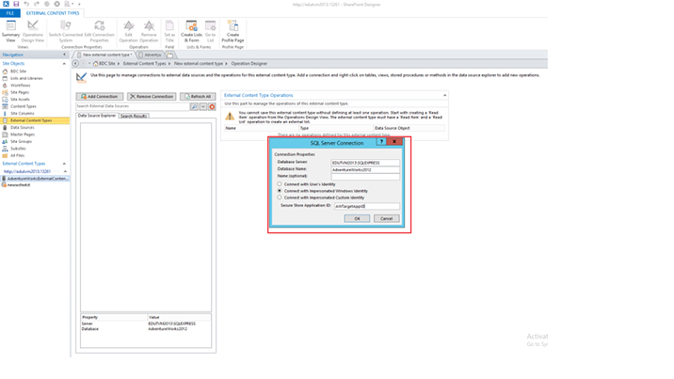
Task: Click the back navigation arrow in breadcrumb bar
Action: pyautogui.click(x=75, y=64)
